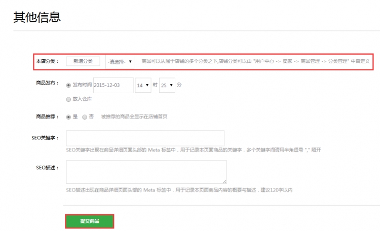Select the 发布时间 radio button
Viewport: 380px width, 231px height.
click(x=68, y=85)
